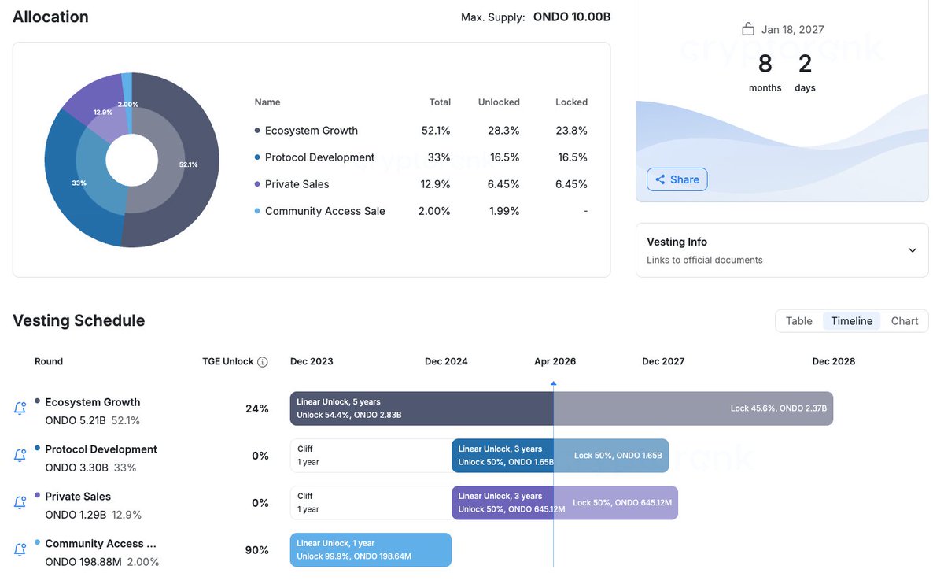Image resolution: width=944 pixels, height=584 pixels.
Task: Click the Ecosystem Growth round name in vesting schedule
Action: pyautogui.click(x=93, y=402)
